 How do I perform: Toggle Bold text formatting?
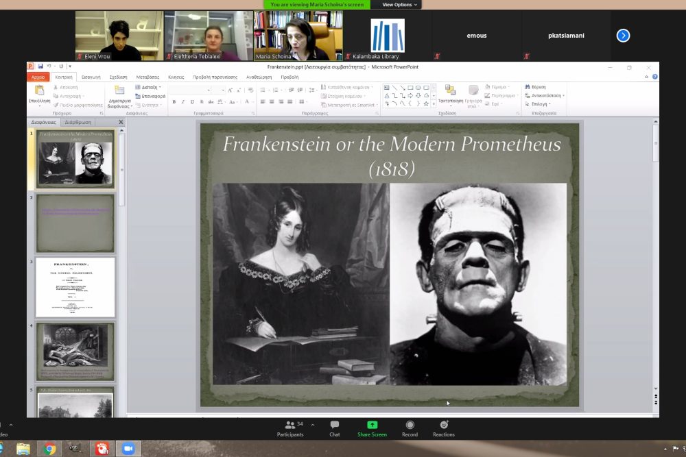pos(174,102)
